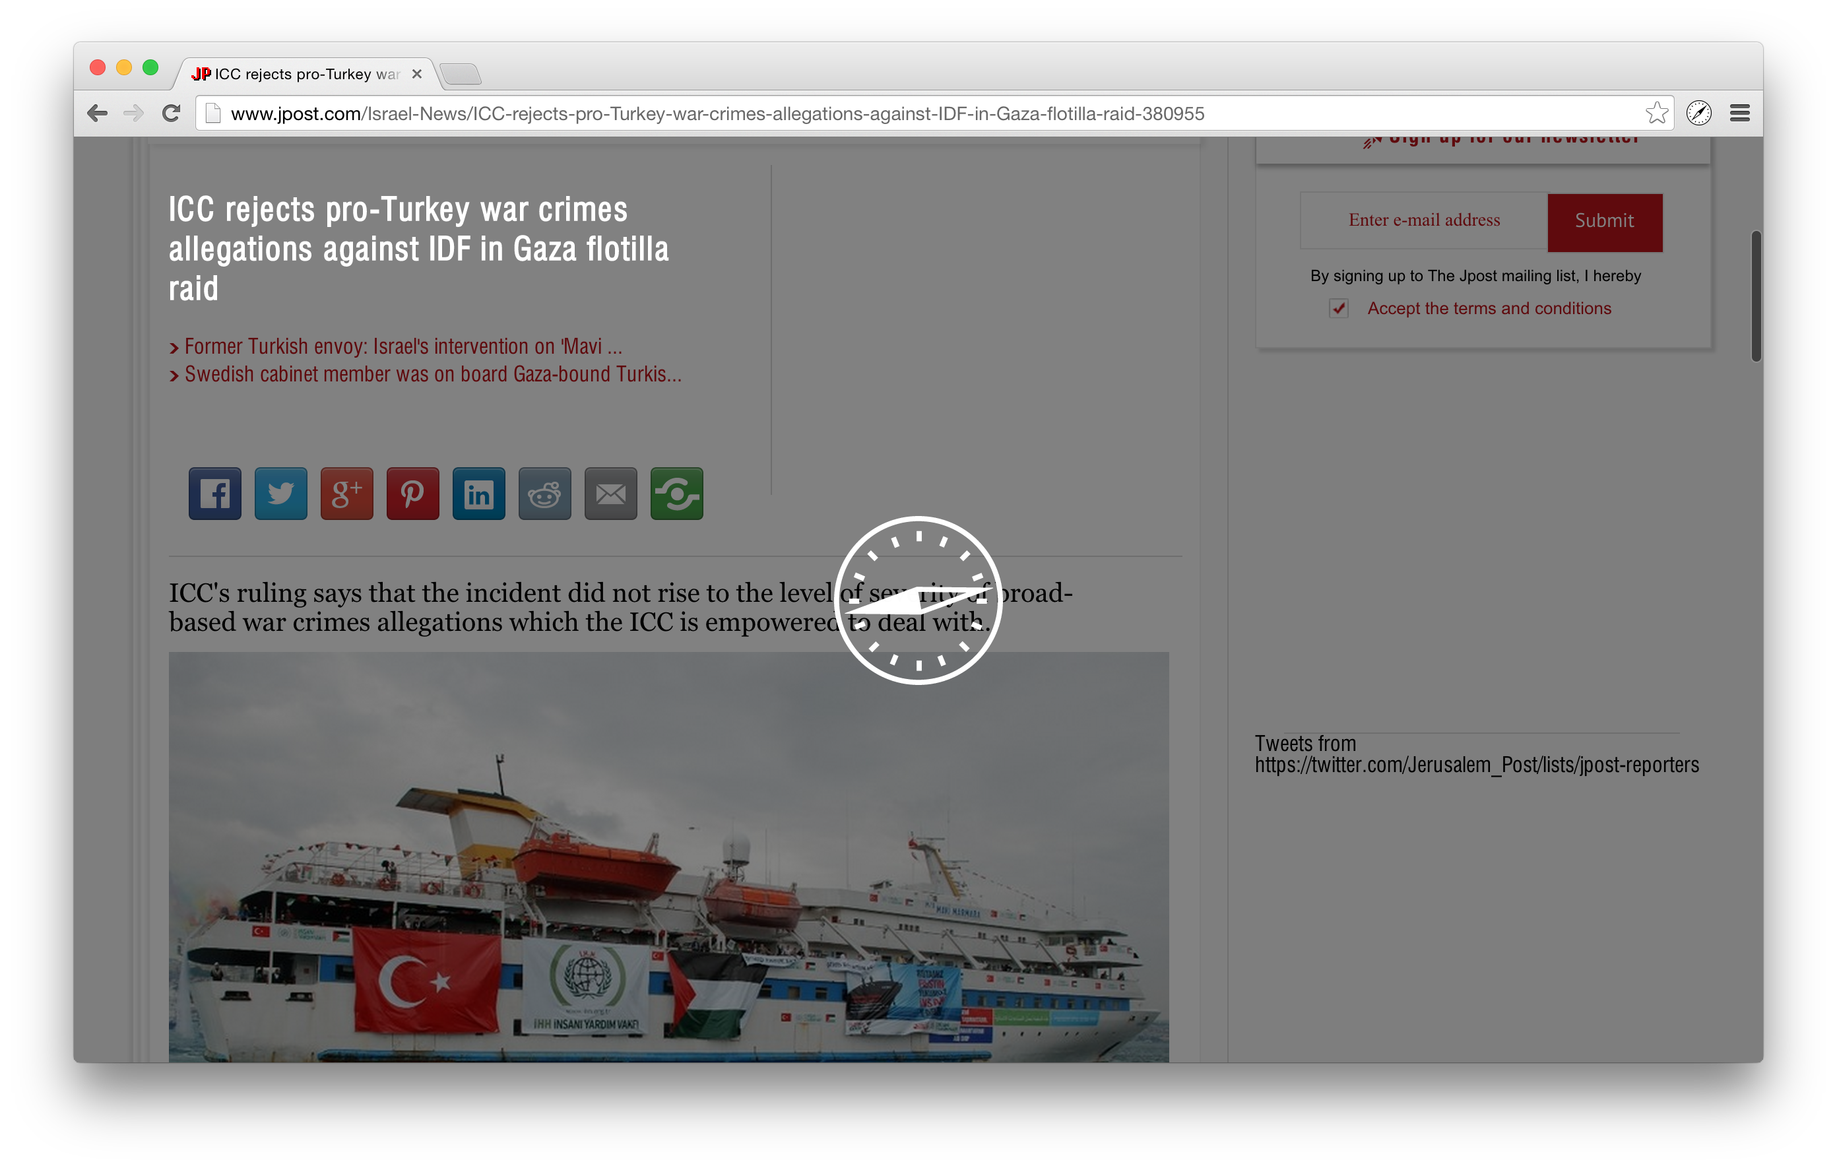The image size is (1837, 1168).
Task: Uncheck Accept the terms and conditions checkbox
Action: coord(1339,308)
